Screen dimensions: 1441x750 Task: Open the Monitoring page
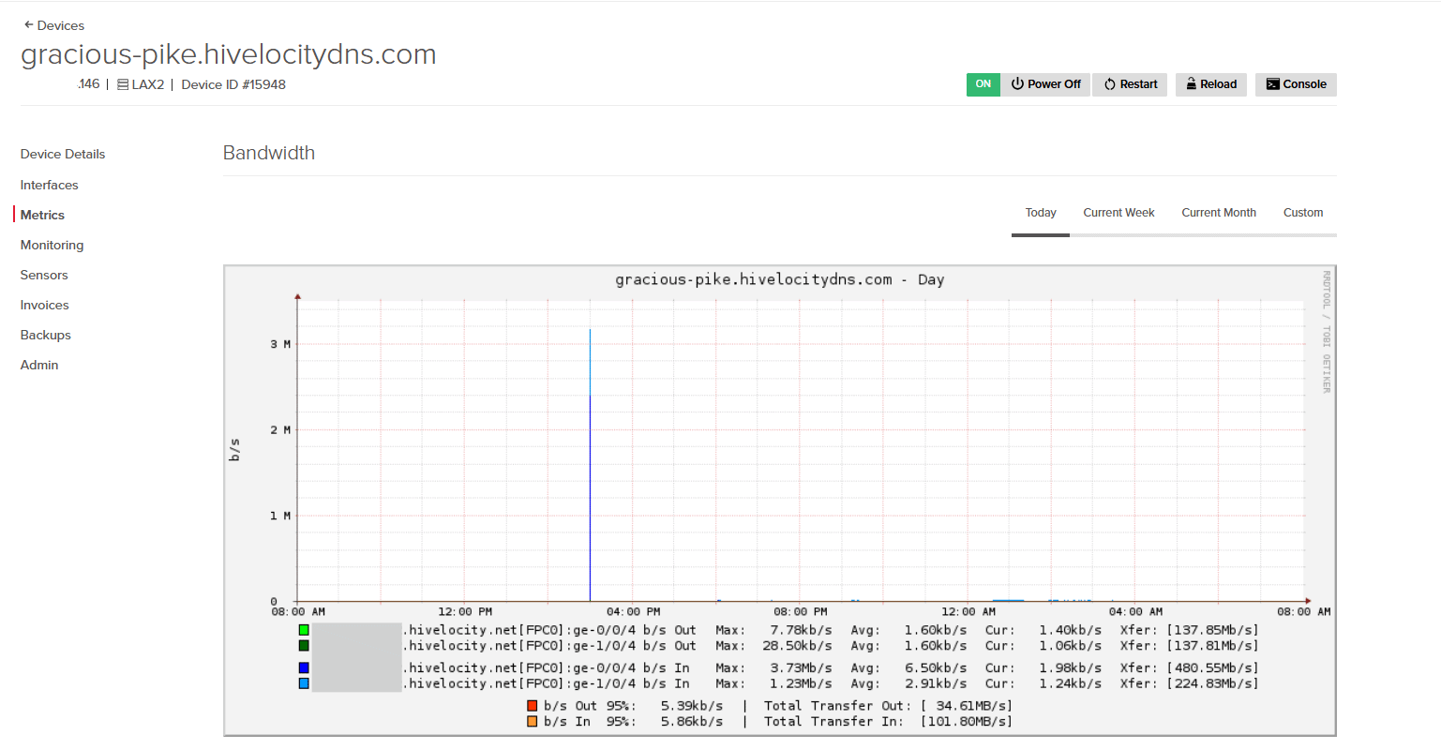tap(53, 245)
